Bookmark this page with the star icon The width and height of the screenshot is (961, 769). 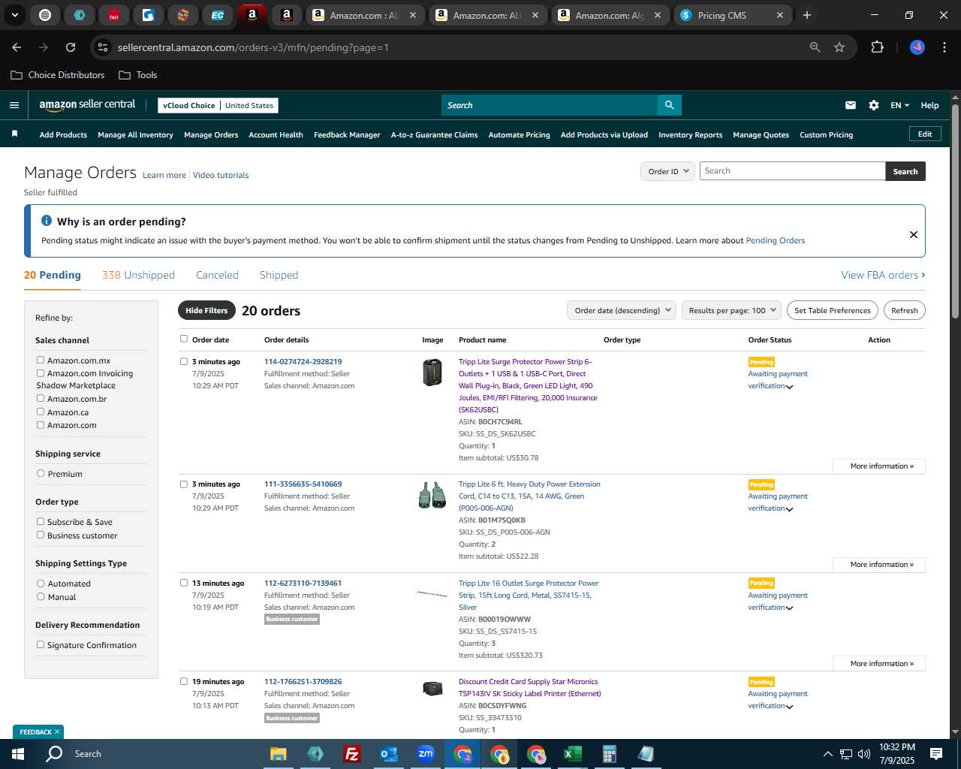839,47
